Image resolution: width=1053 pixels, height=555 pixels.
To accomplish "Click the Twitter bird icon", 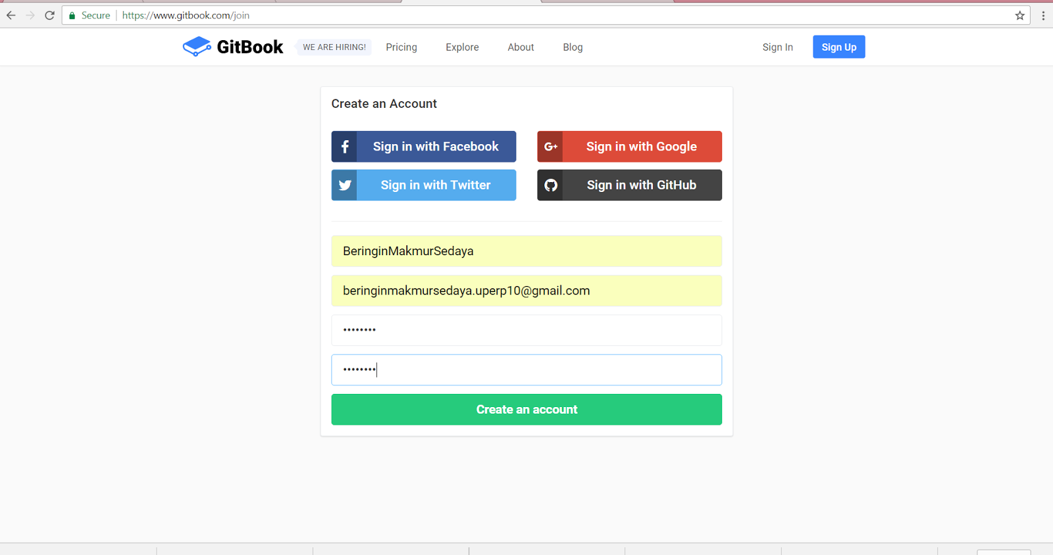I will pyautogui.click(x=344, y=185).
